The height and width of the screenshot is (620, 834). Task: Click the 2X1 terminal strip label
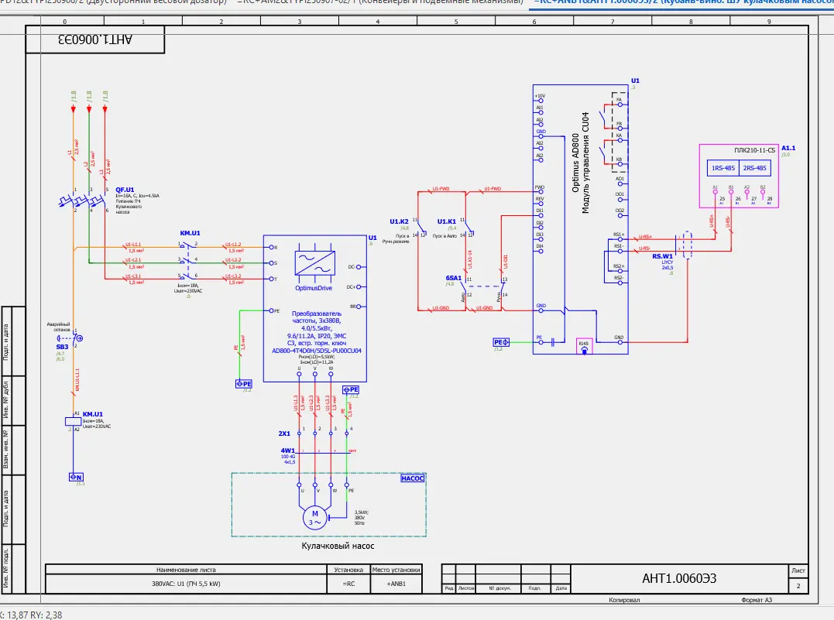pyautogui.click(x=284, y=433)
